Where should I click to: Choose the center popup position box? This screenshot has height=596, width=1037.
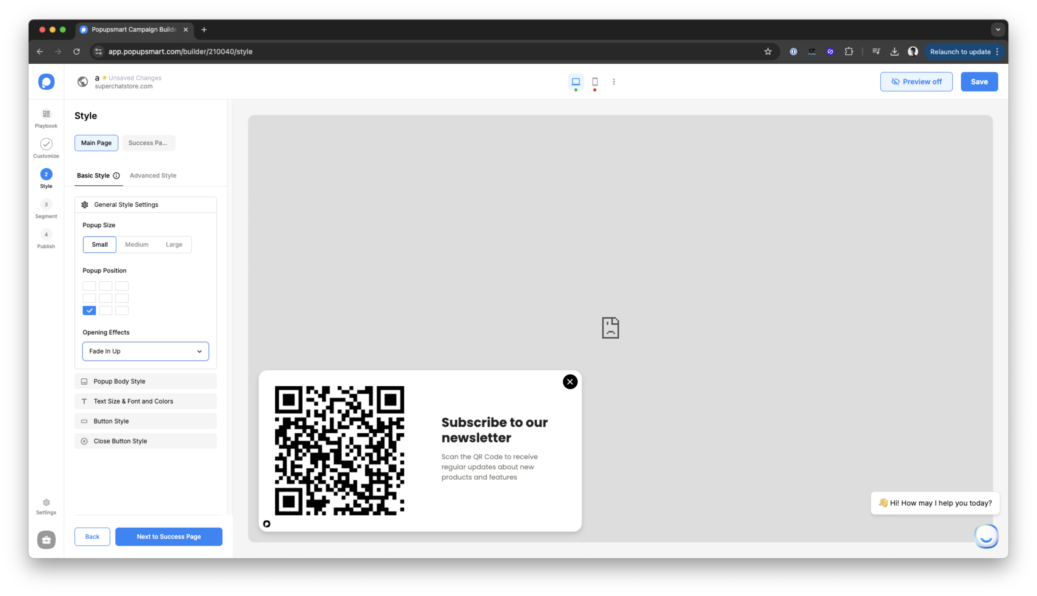coord(105,298)
